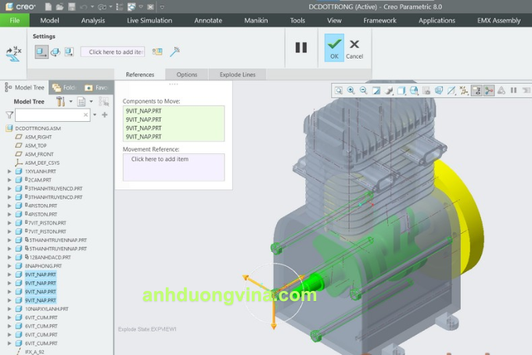Open the Explode Lines tab
Screen dimensions: 532x355
(237, 74)
